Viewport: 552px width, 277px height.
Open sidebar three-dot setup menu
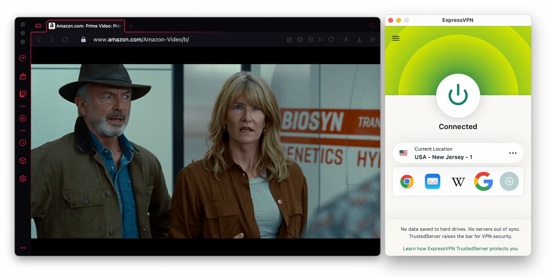(23, 248)
